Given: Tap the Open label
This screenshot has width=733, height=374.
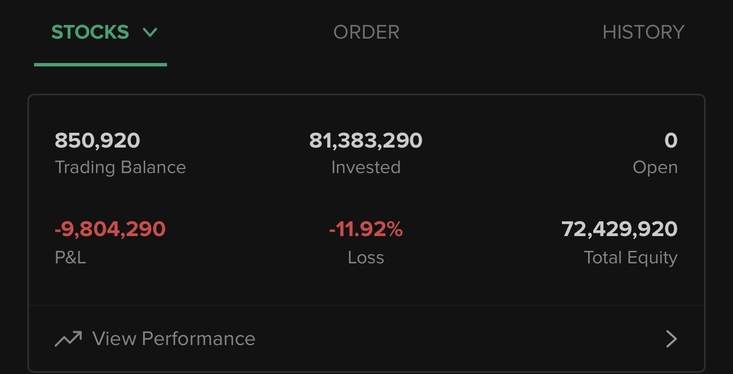Looking at the screenshot, I should click(655, 167).
